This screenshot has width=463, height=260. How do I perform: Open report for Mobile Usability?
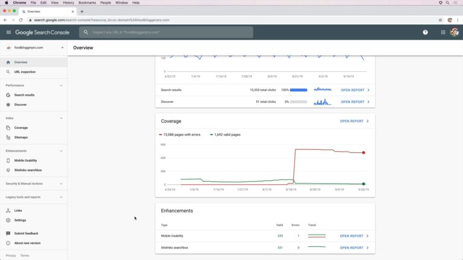(x=354, y=236)
